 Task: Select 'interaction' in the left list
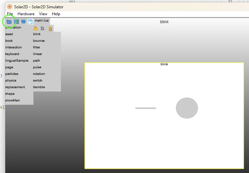[14, 47]
